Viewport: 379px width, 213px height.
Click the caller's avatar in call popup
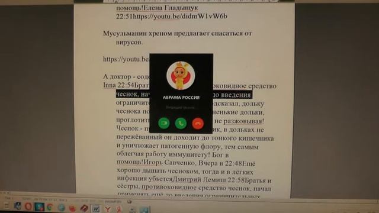pos(181,76)
